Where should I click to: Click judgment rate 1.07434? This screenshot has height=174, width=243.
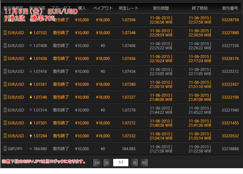click(x=129, y=72)
